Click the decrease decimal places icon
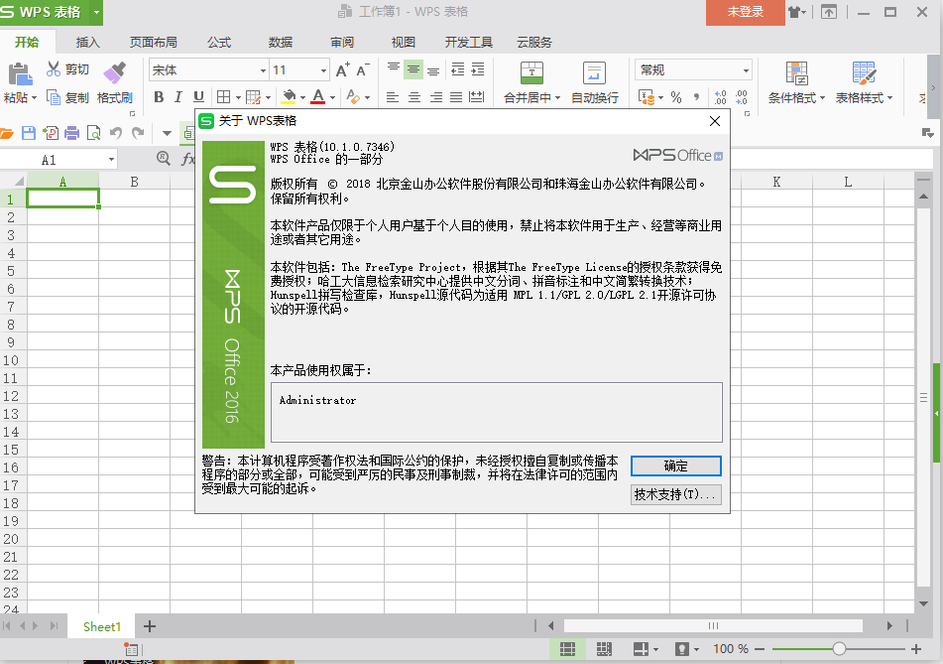 coord(741,97)
